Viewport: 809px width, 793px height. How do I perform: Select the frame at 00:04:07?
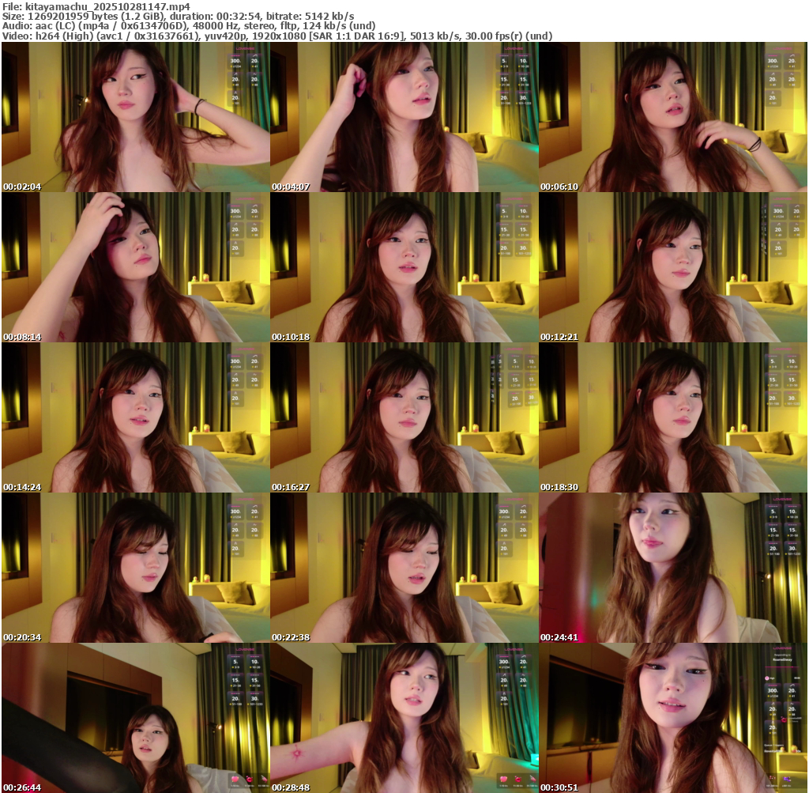click(x=404, y=117)
